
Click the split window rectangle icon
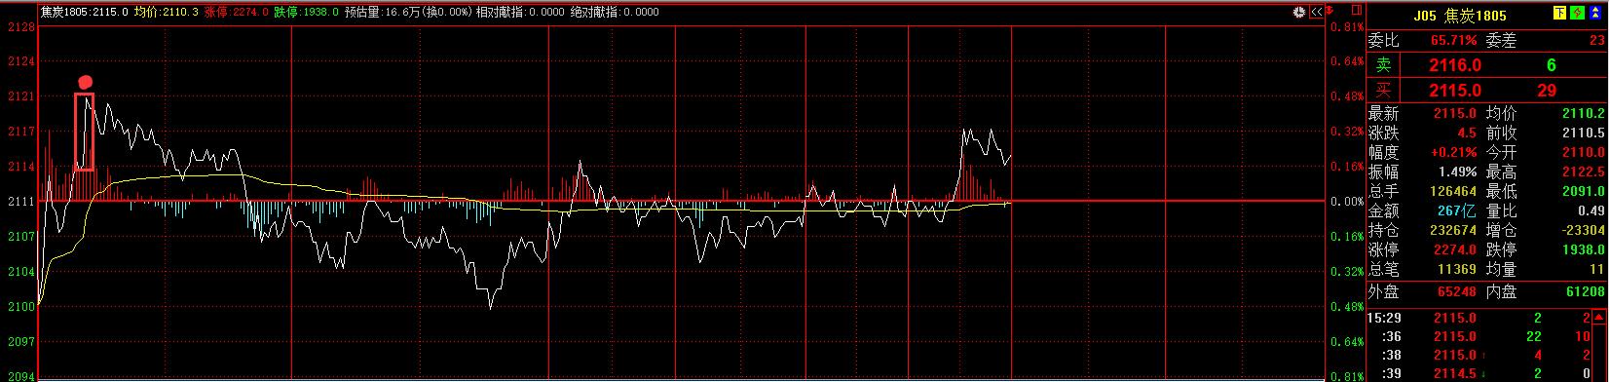pos(1357,10)
